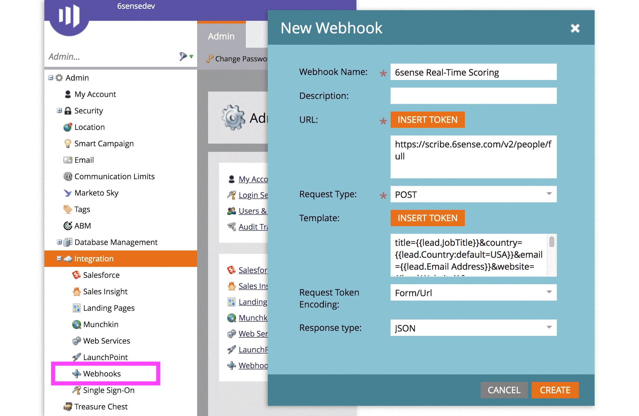Focus the Template text area
This screenshot has height=416, width=639.
point(469,255)
